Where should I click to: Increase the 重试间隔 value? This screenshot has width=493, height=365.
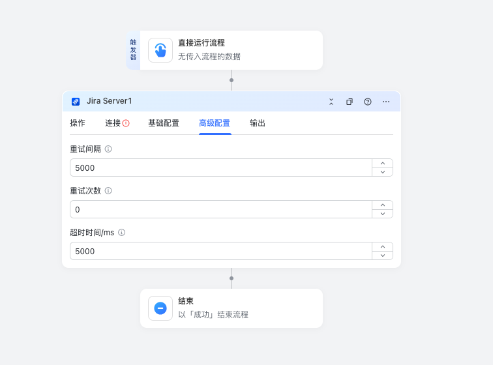coord(383,164)
